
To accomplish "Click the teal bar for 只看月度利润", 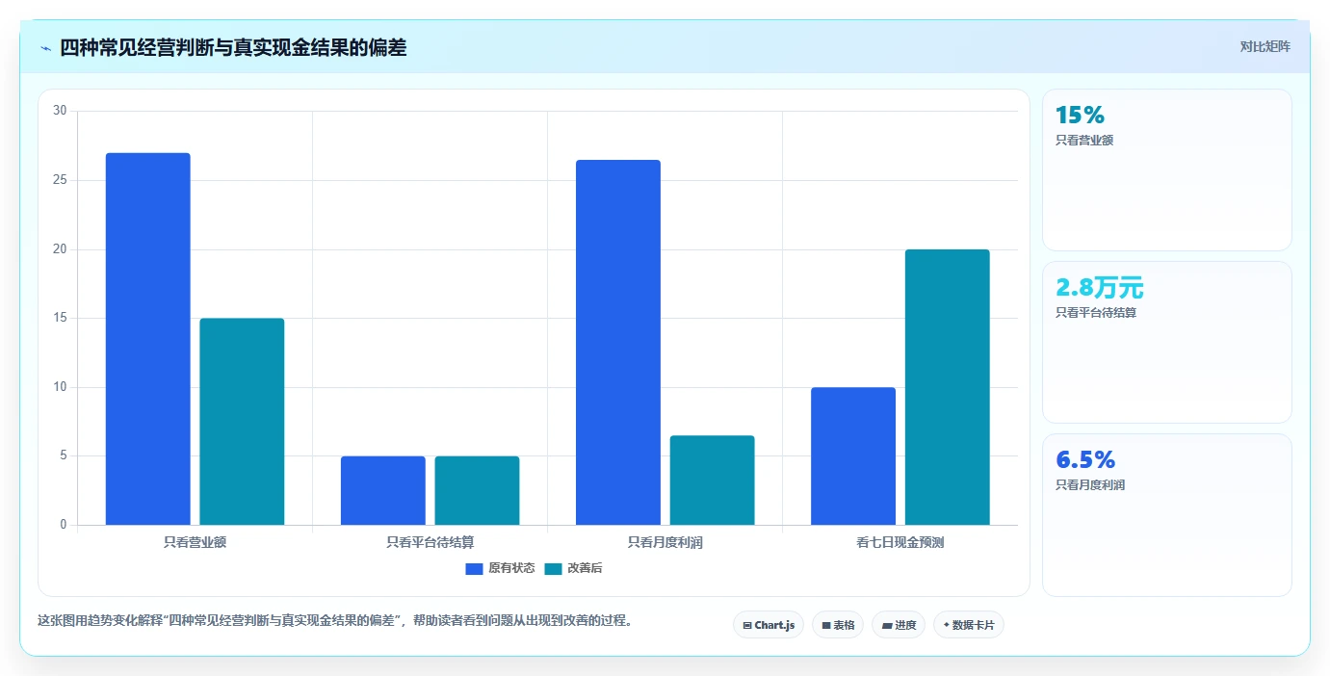I will [x=712, y=481].
